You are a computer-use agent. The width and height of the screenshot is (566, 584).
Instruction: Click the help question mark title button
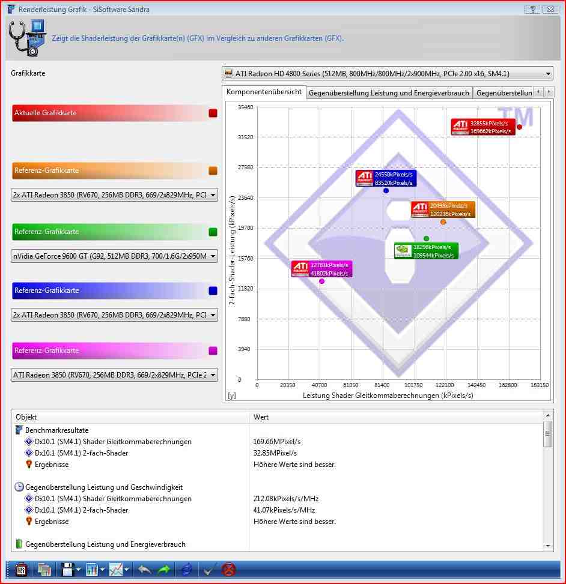click(533, 9)
